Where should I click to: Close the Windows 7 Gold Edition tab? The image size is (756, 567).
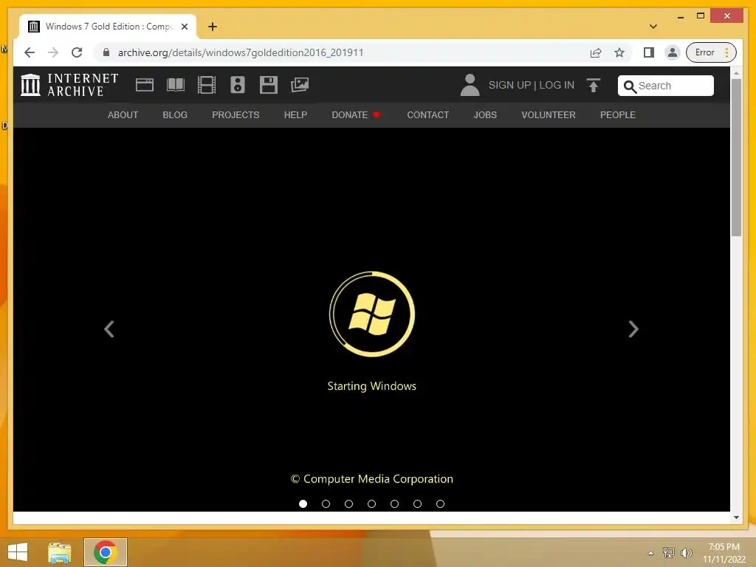click(184, 27)
